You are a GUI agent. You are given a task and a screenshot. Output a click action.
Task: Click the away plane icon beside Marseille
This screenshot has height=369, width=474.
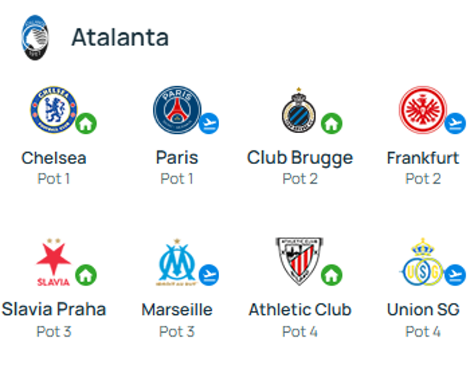tap(209, 275)
